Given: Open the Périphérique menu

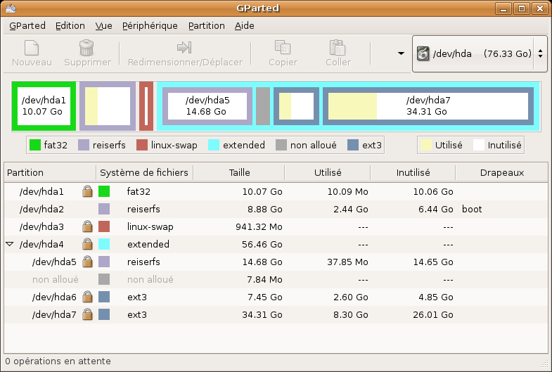Looking at the screenshot, I should (x=150, y=26).
